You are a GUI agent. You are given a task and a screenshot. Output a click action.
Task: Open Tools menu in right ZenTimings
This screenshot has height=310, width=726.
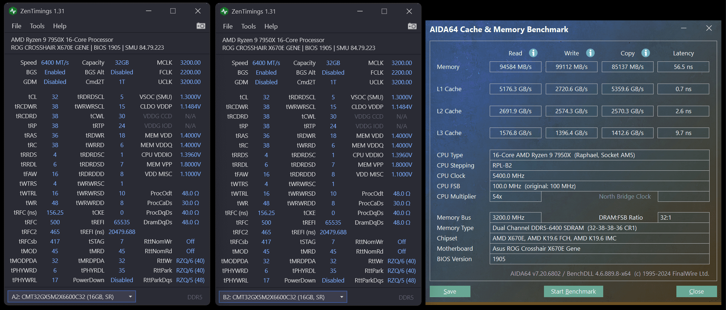248,26
